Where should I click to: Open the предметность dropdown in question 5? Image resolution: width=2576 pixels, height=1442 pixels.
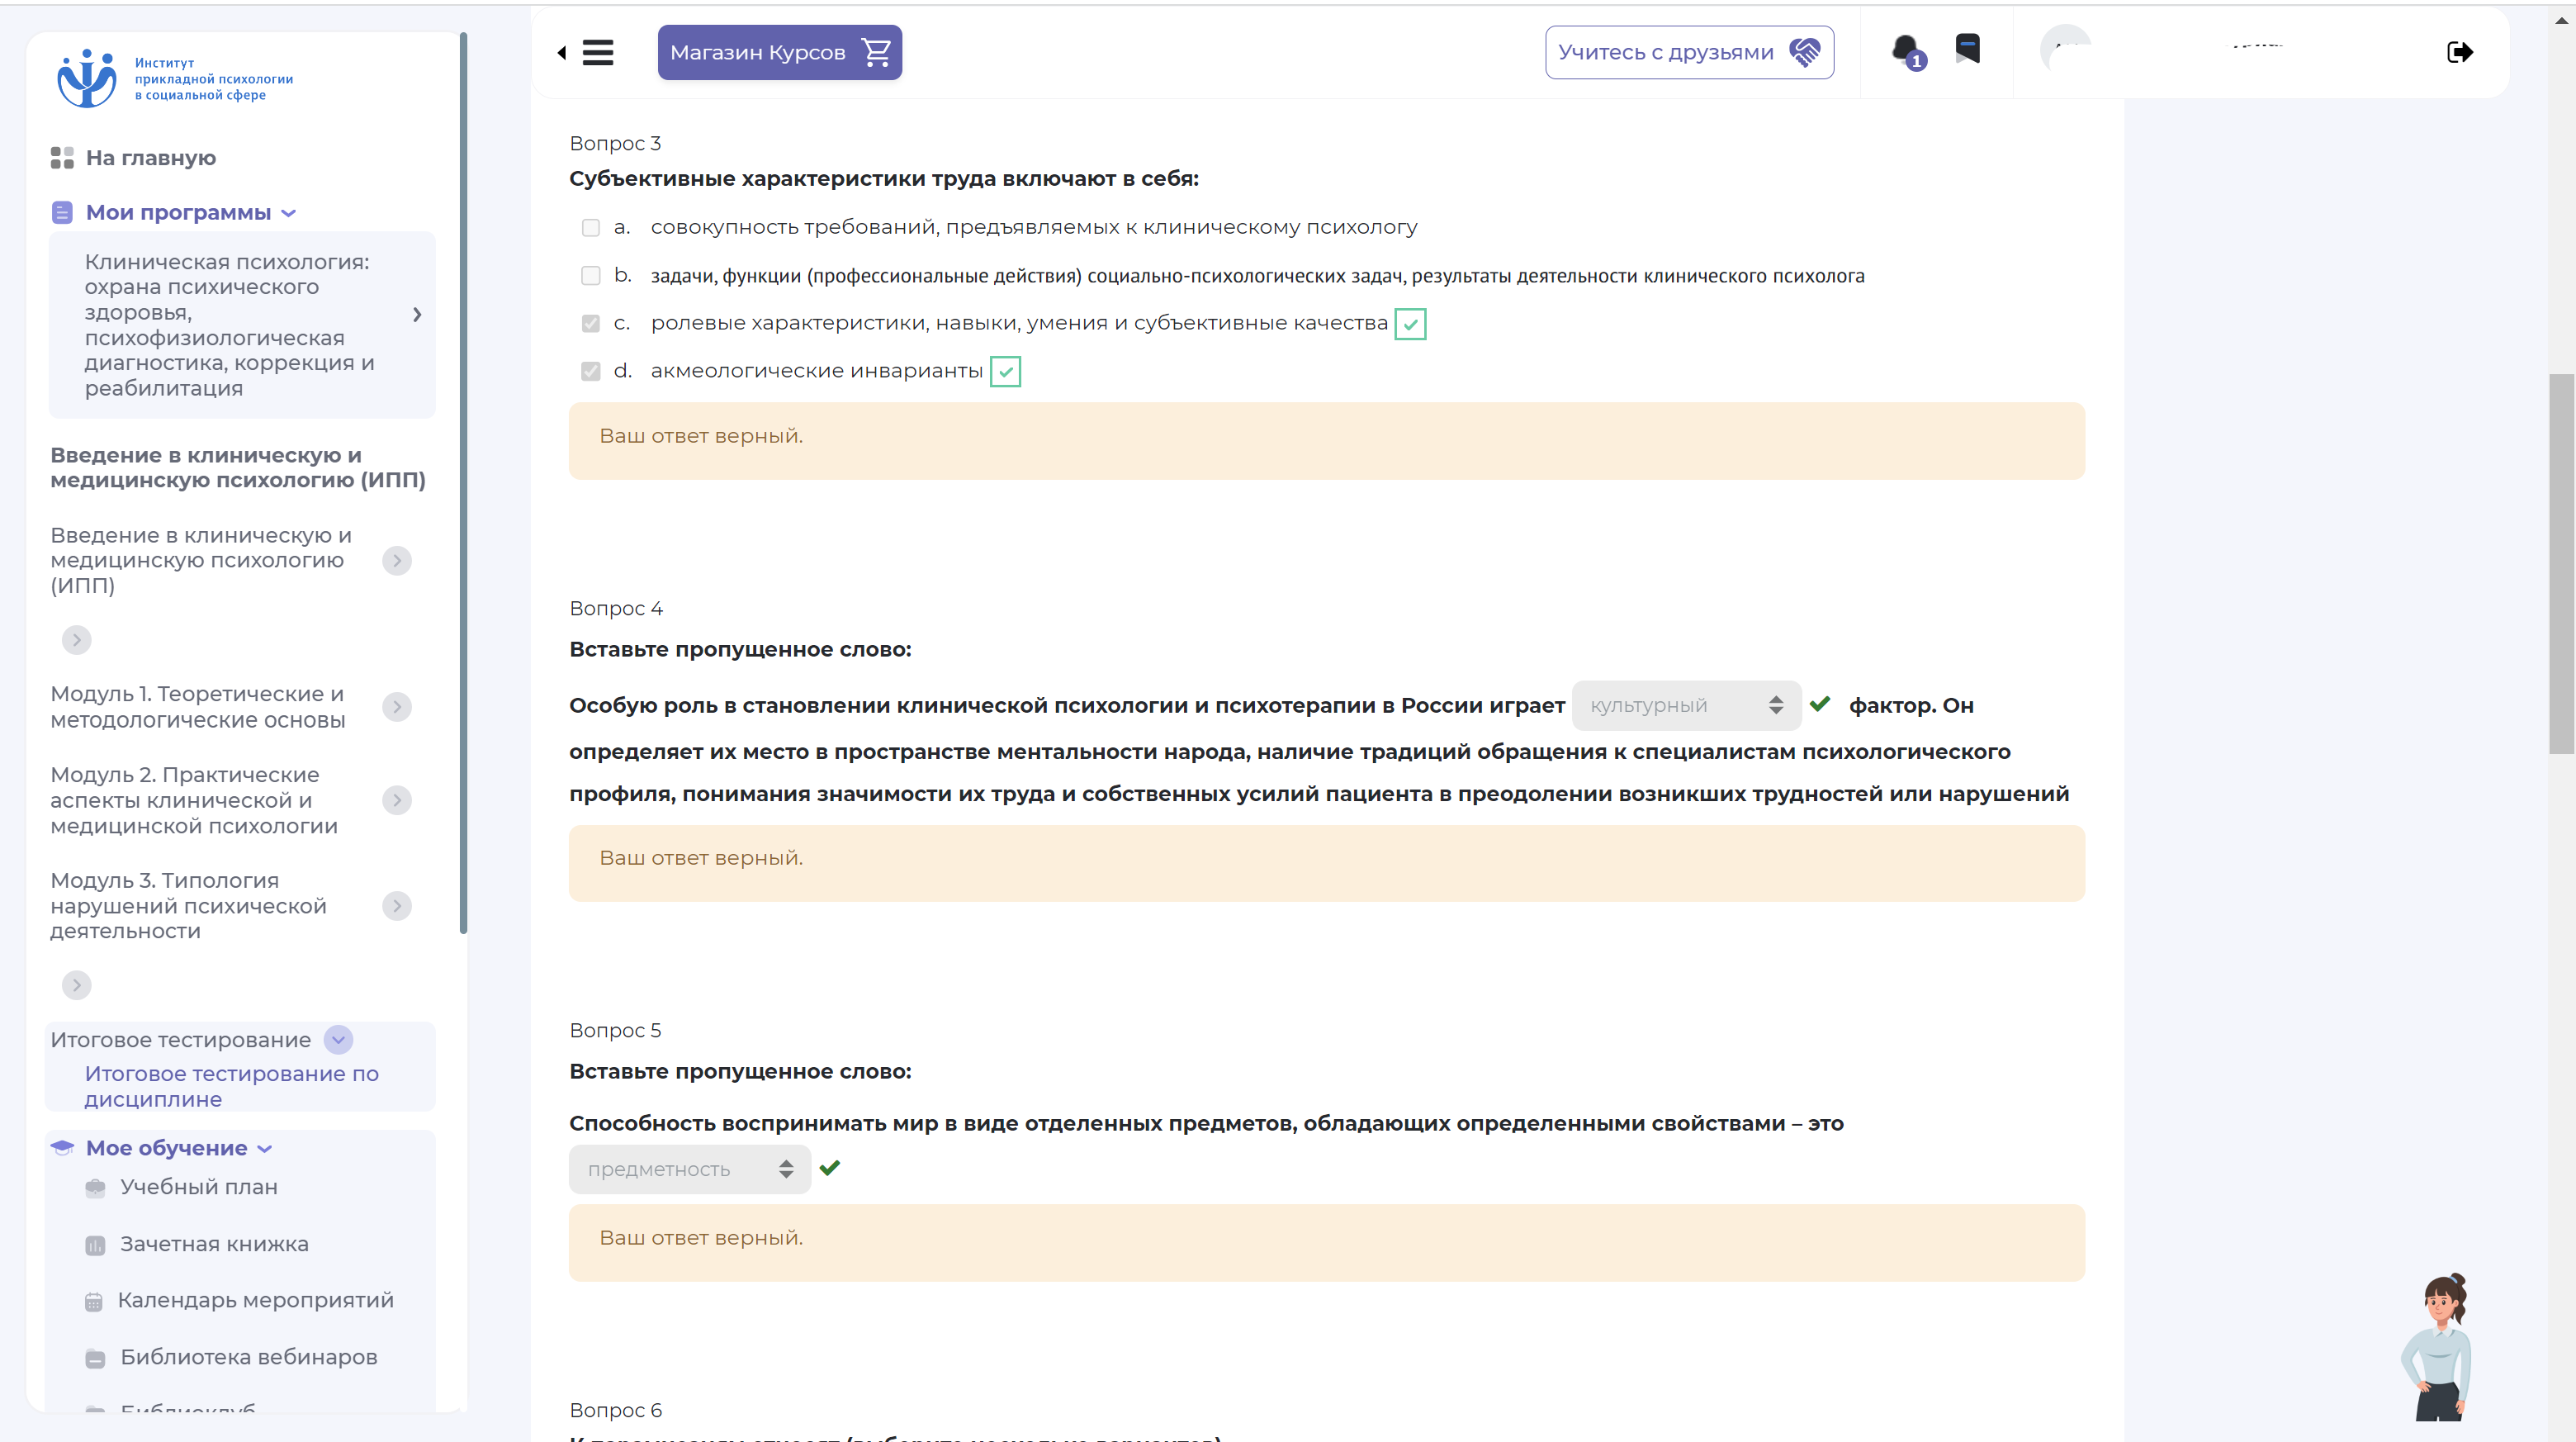[689, 1169]
